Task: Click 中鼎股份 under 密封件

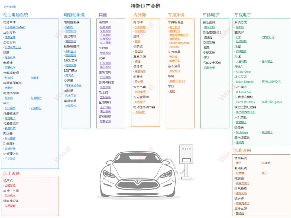Action: coord(105,53)
